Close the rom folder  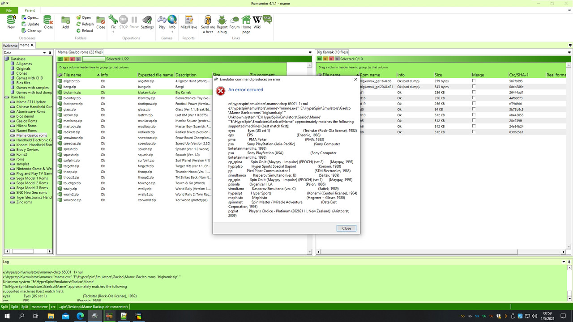coord(101,22)
